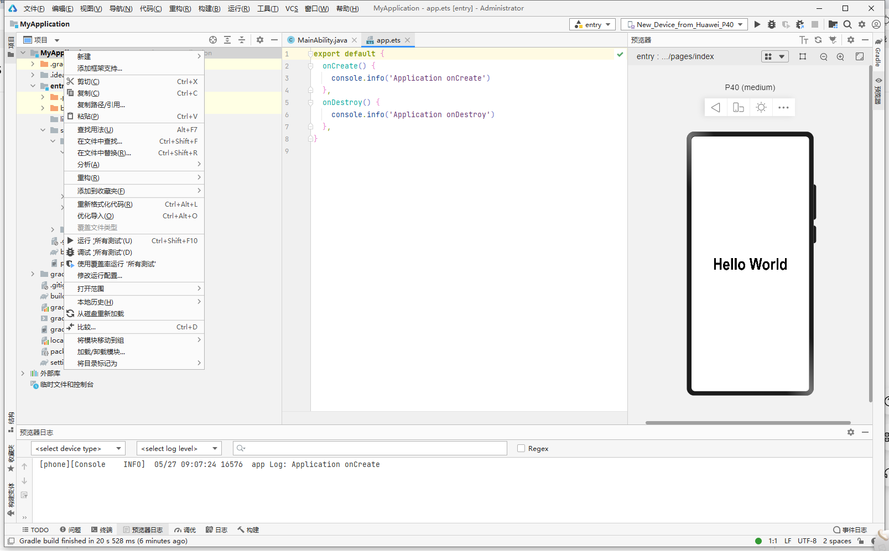Select 临时文件和控制台 in project tree
889x551 pixels.
point(66,385)
